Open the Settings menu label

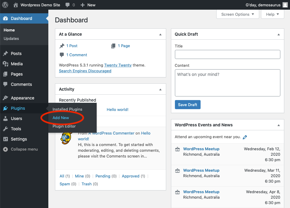click(19, 139)
